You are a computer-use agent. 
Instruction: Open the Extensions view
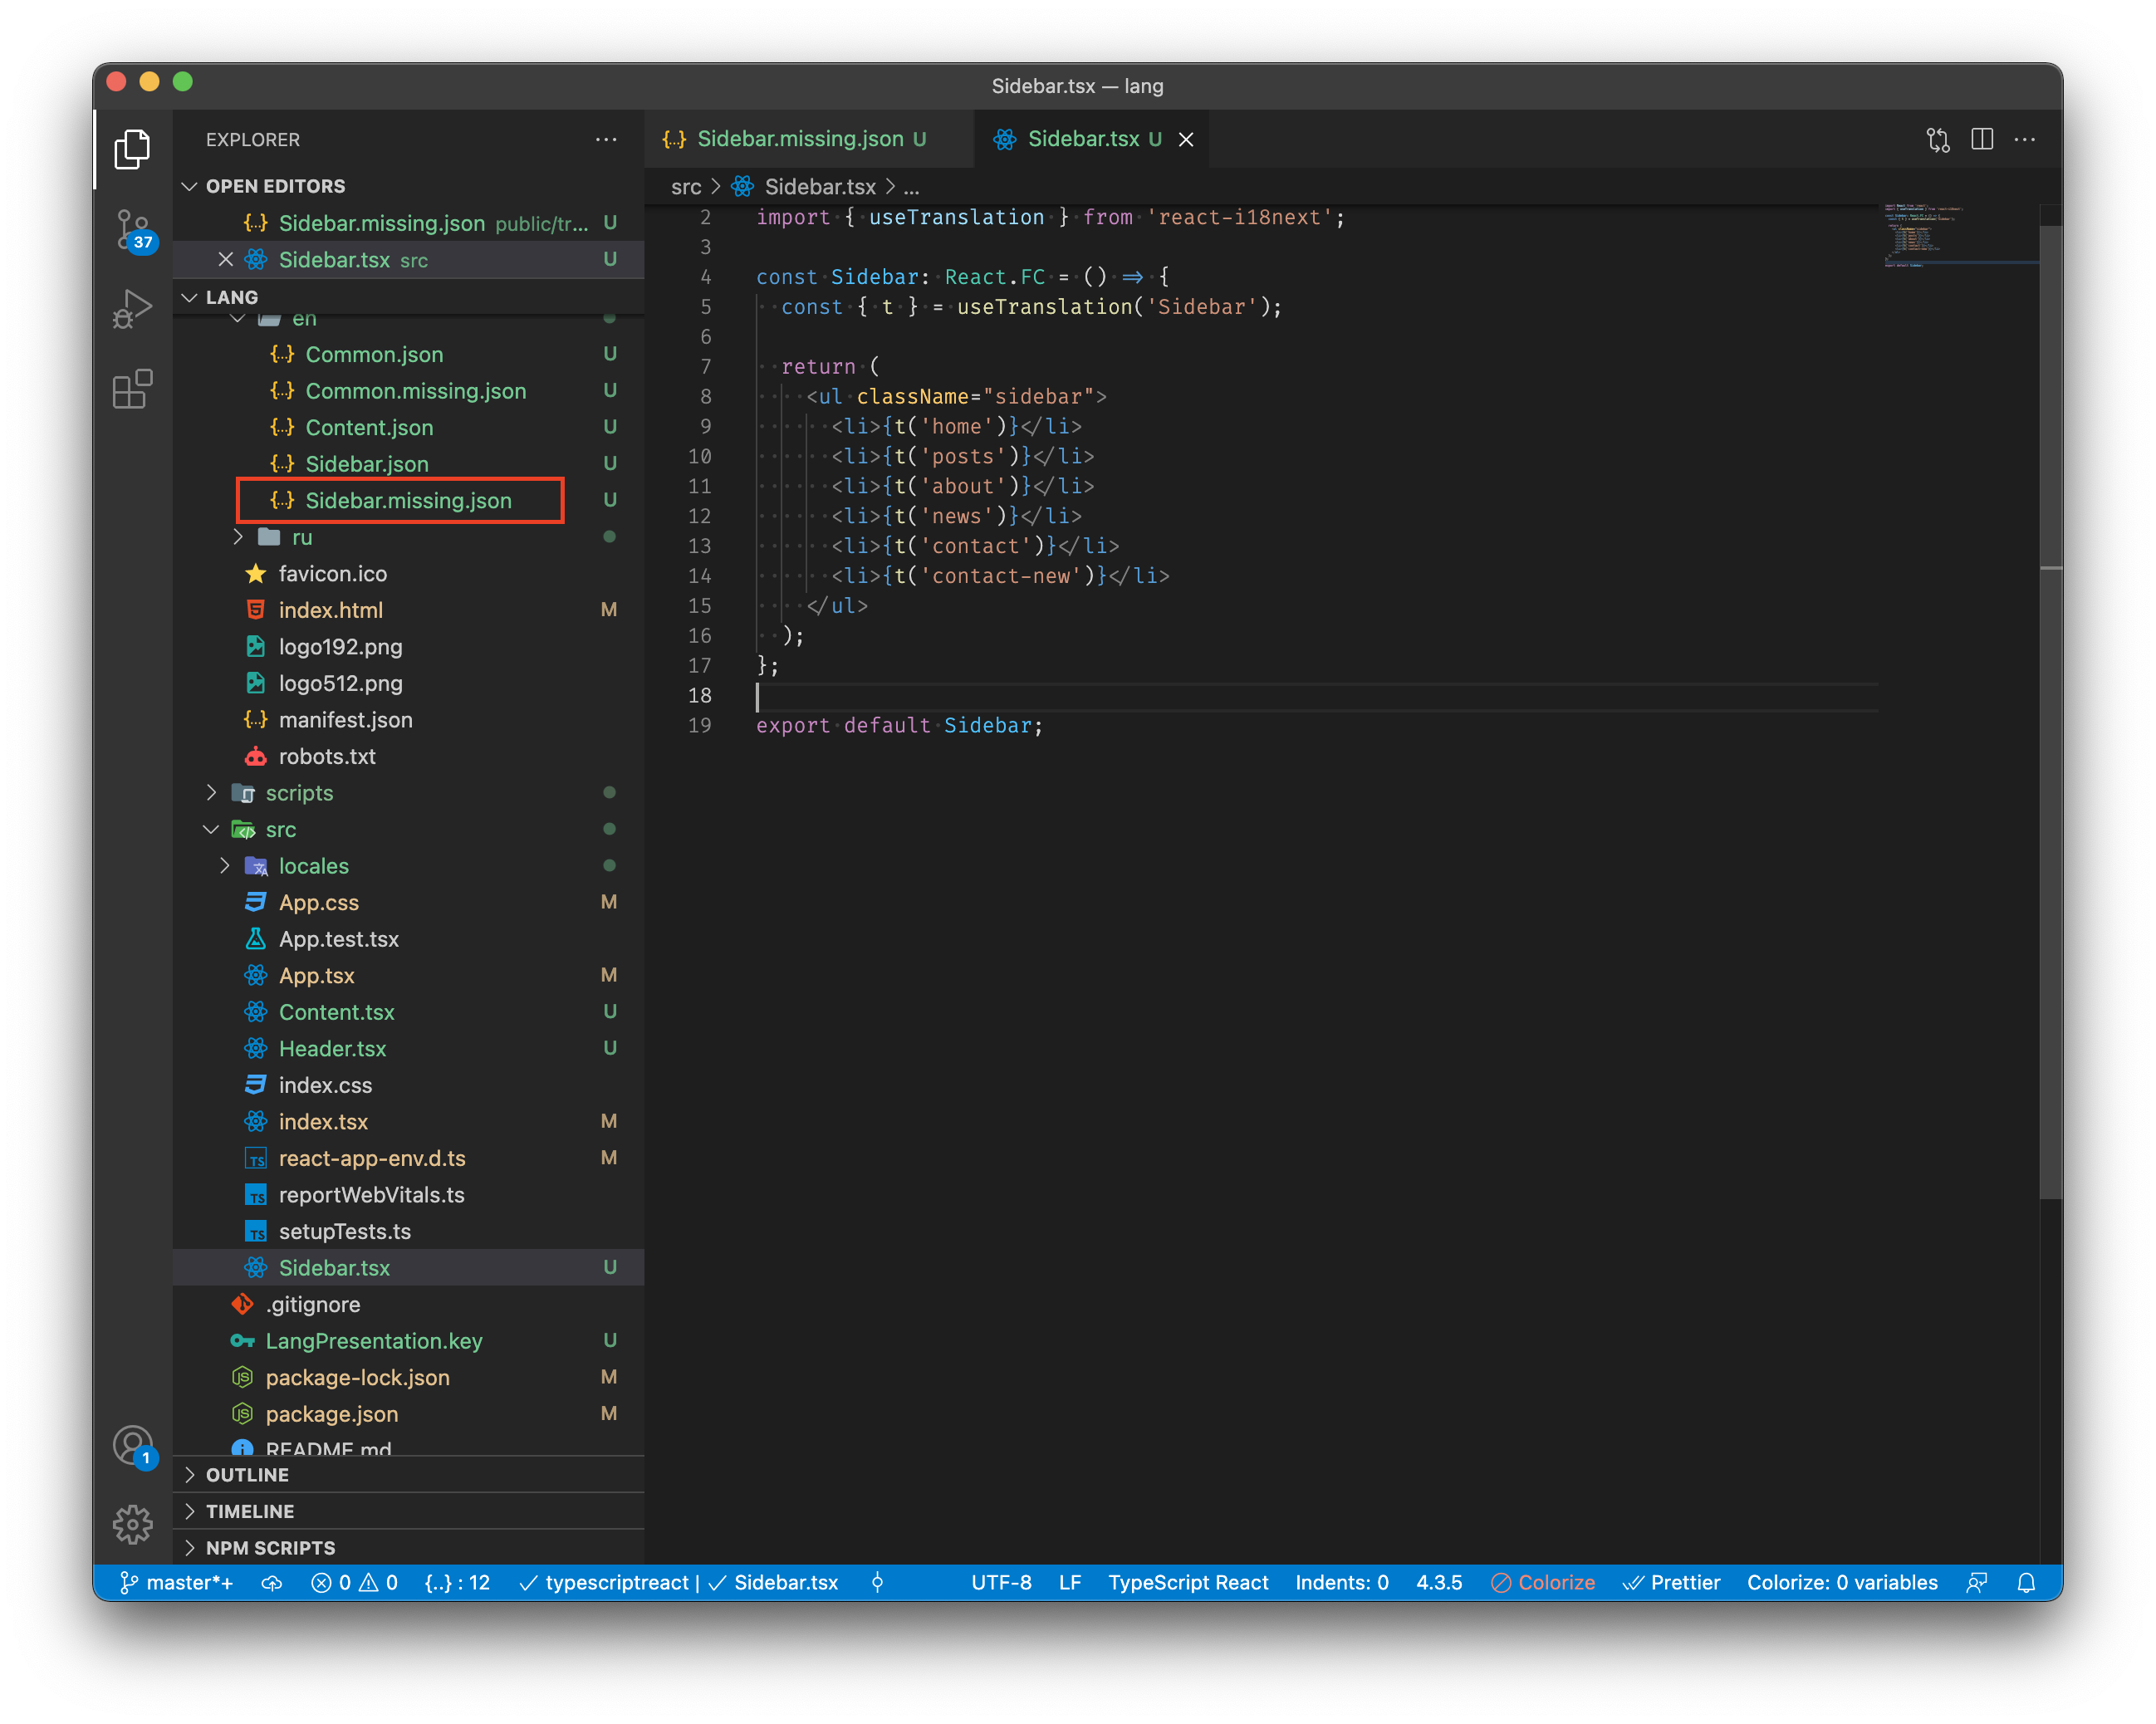point(132,389)
